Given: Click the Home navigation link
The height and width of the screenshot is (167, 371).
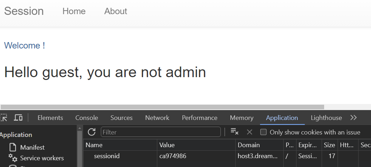Looking at the screenshot, I should point(74,11).
